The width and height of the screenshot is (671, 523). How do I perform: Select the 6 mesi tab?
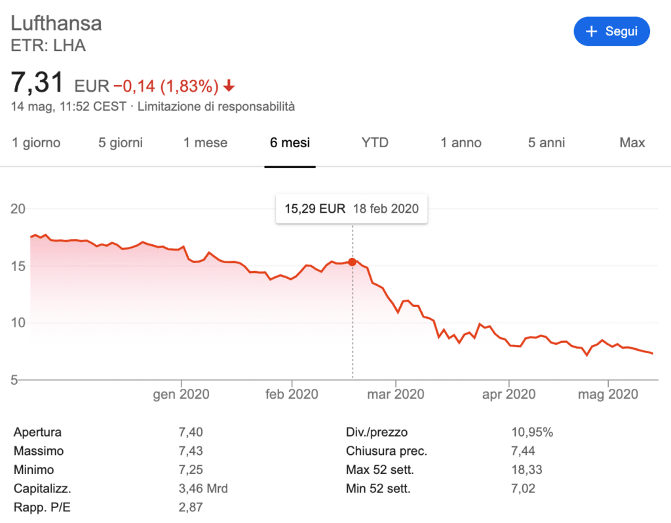click(290, 143)
